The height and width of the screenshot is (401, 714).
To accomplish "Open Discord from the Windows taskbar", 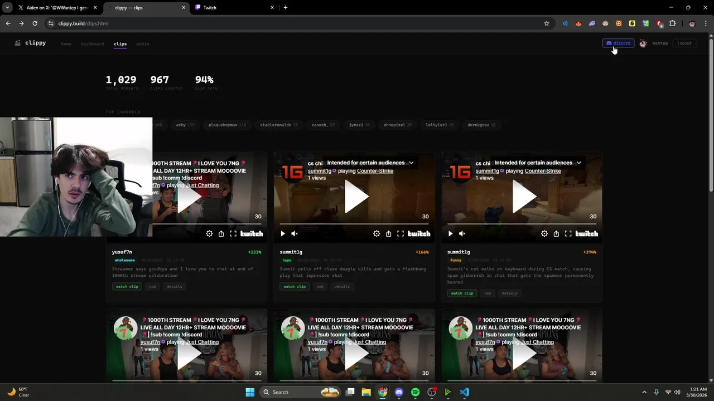I will 399,392.
